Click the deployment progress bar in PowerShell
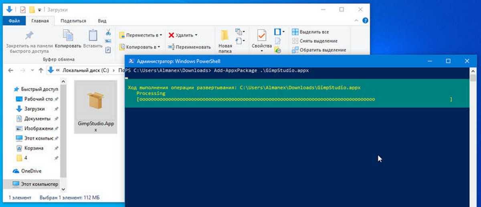Viewport: 481px width, 207px height. [x=295, y=99]
